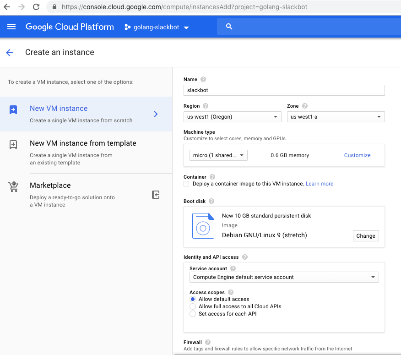Click the boot disk image icon
The height and width of the screenshot is (355, 401).
203,226
